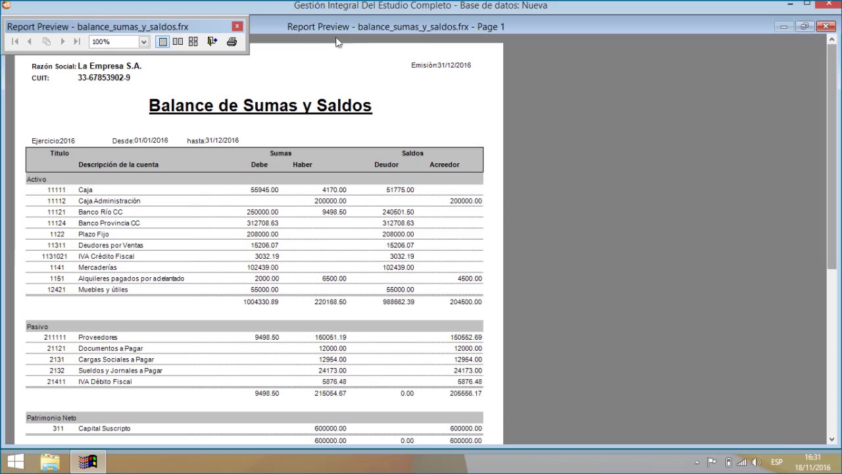Click the 'Emisión31/12/2016' date text
This screenshot has height=474, width=842.
[x=441, y=65]
